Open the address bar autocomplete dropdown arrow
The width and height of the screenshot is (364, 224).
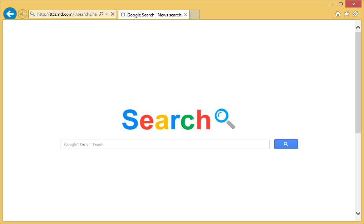tap(107, 14)
